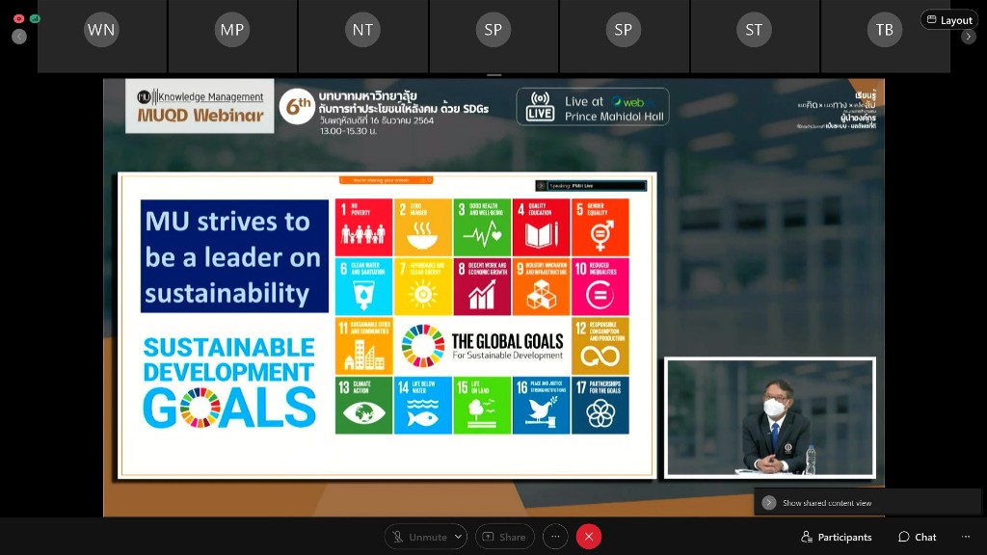Expand audio options arrow next to Unmute

458,537
